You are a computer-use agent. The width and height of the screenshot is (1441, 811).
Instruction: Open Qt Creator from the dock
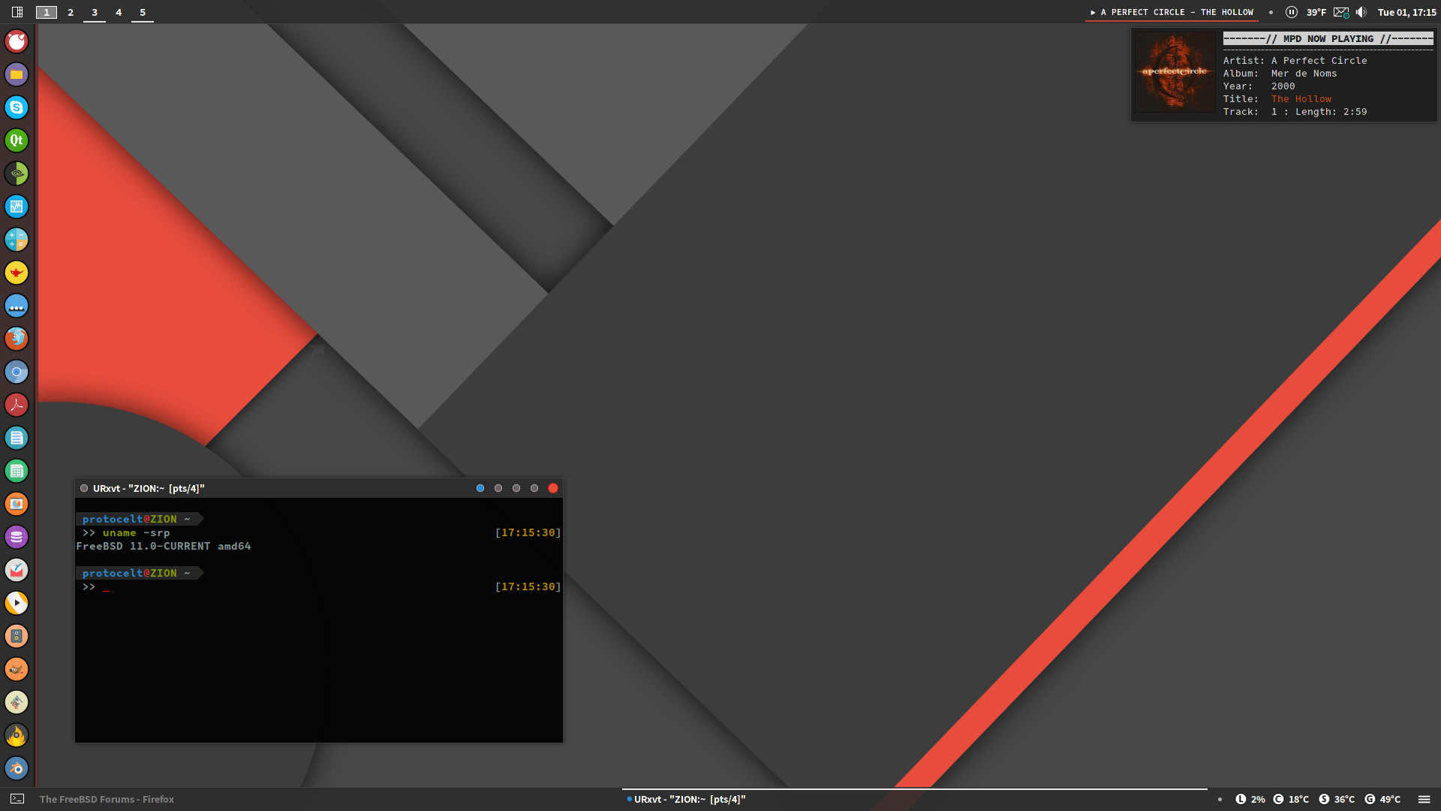(17, 140)
